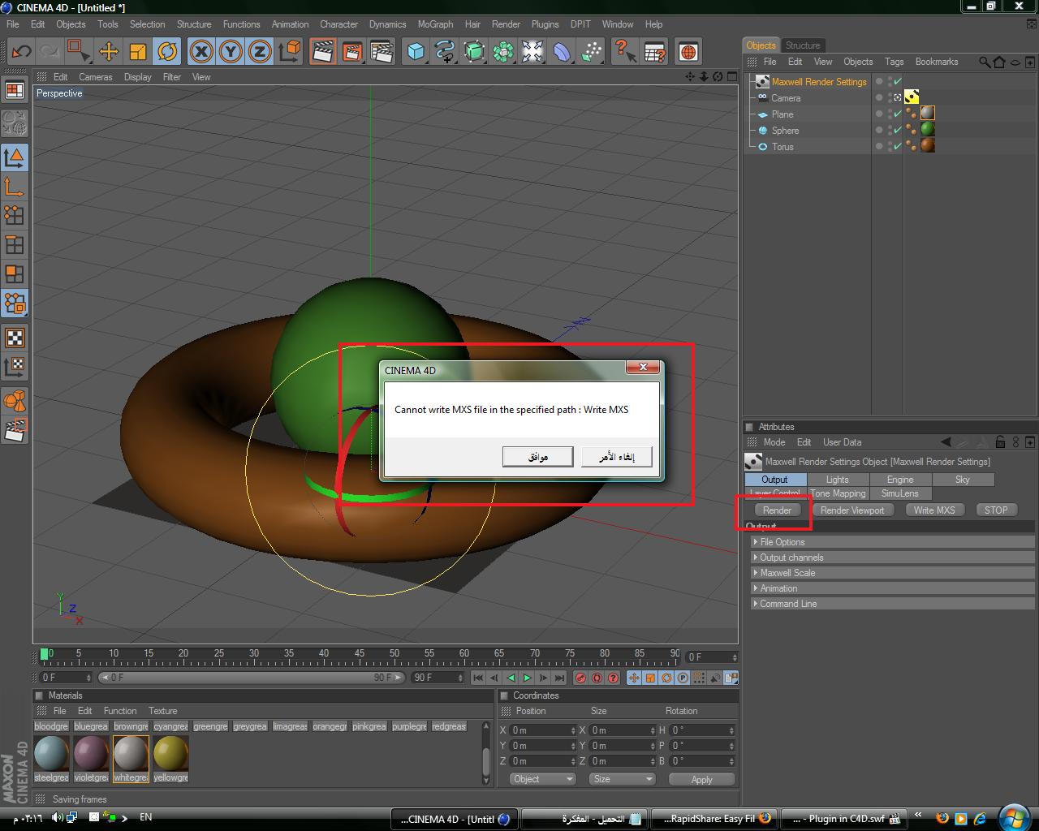Add particle emitter icon
1039x831 pixels.
[591, 52]
